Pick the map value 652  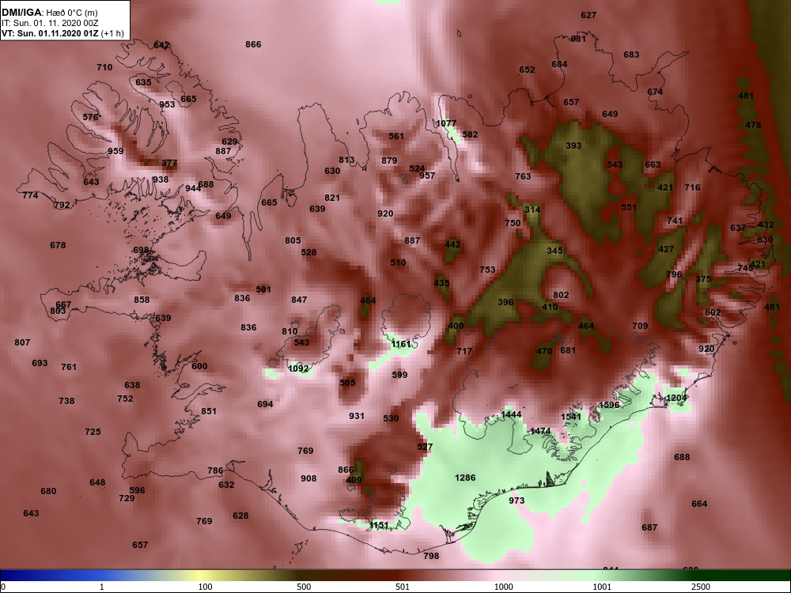point(527,70)
